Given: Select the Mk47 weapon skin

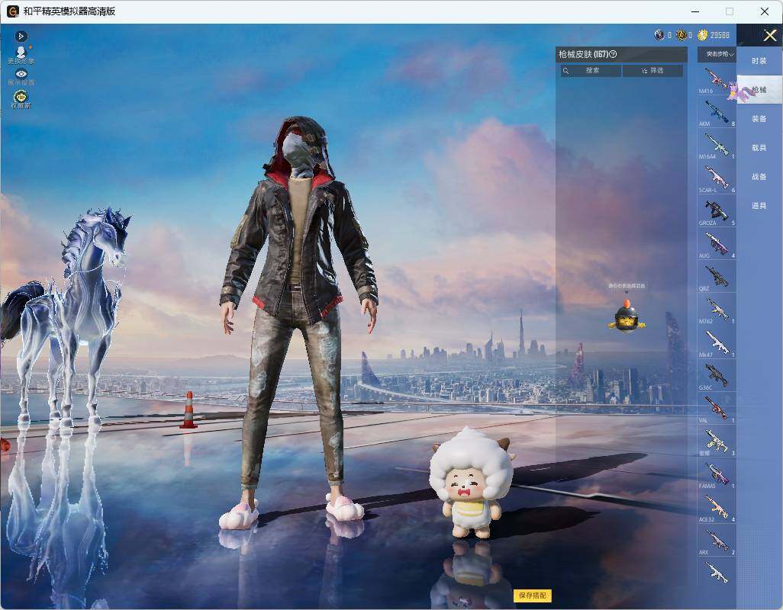Looking at the screenshot, I should 717,342.
